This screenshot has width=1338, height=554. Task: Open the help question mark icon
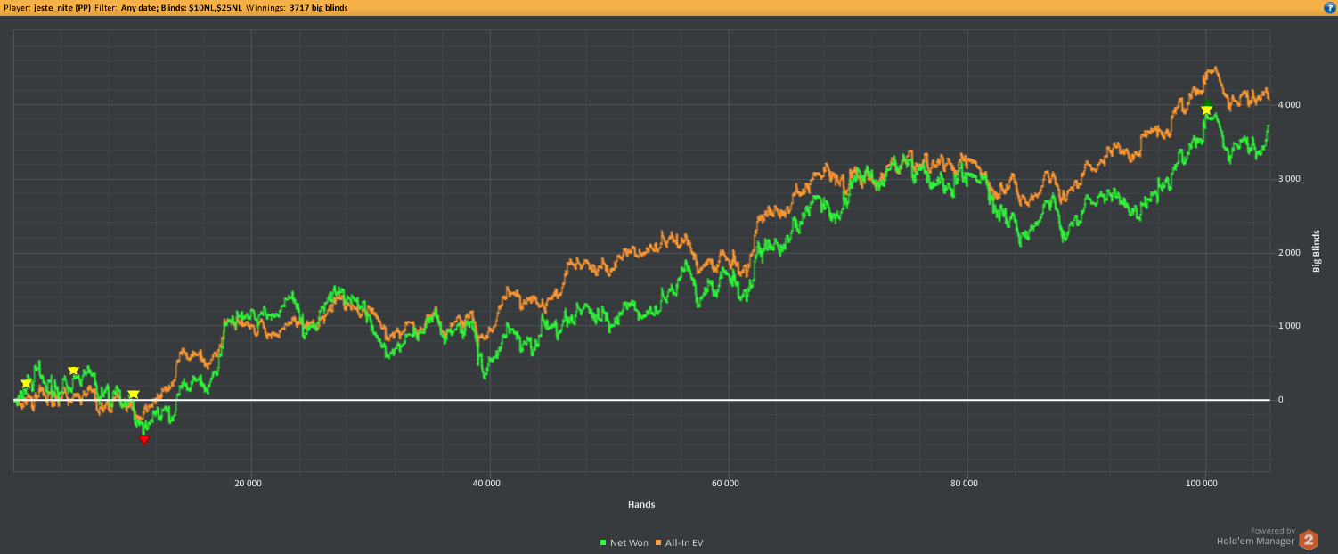point(1329,7)
